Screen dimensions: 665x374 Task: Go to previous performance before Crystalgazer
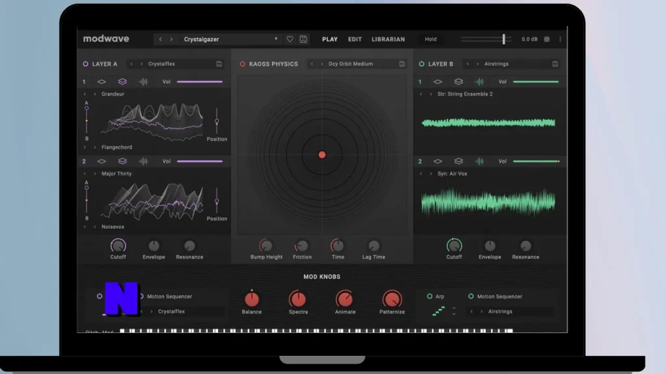(160, 39)
